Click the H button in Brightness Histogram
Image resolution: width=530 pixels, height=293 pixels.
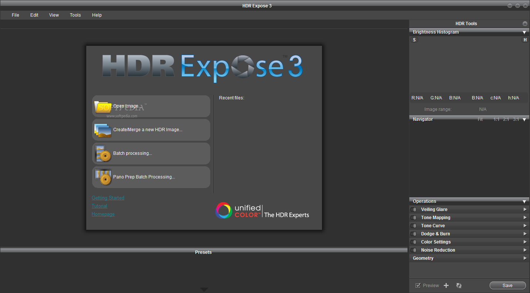(x=525, y=40)
